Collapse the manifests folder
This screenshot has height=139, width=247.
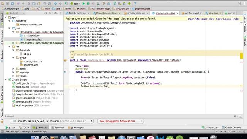click(9, 21)
